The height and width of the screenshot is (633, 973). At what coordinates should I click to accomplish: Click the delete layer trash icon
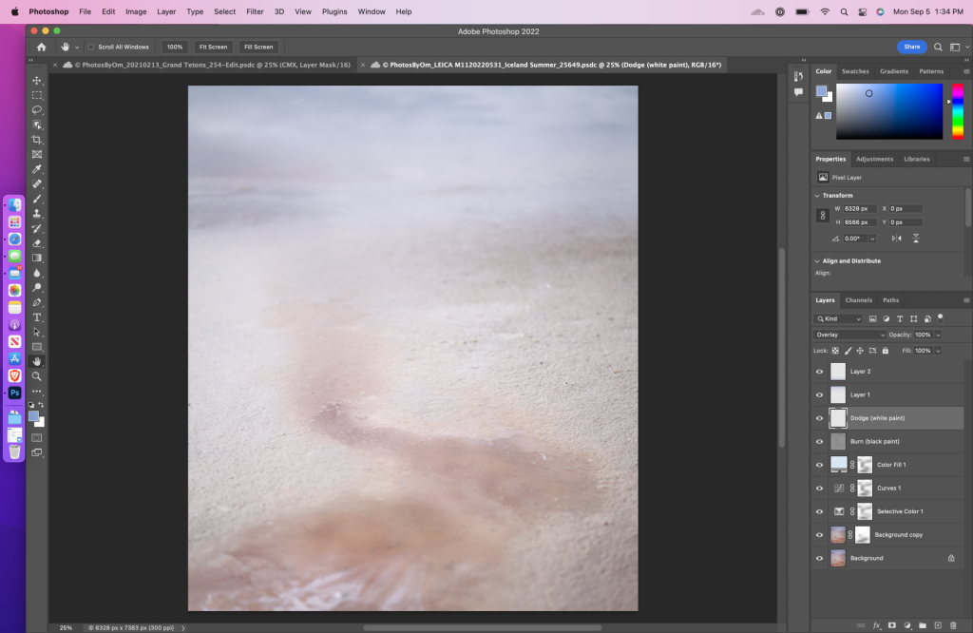(x=953, y=624)
